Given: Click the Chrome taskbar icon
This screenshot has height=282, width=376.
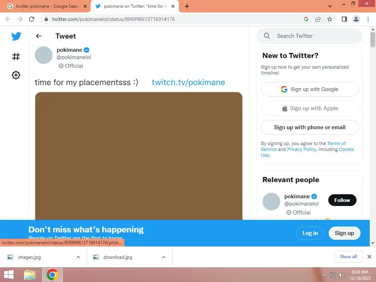Looking at the screenshot, I should [53, 275].
